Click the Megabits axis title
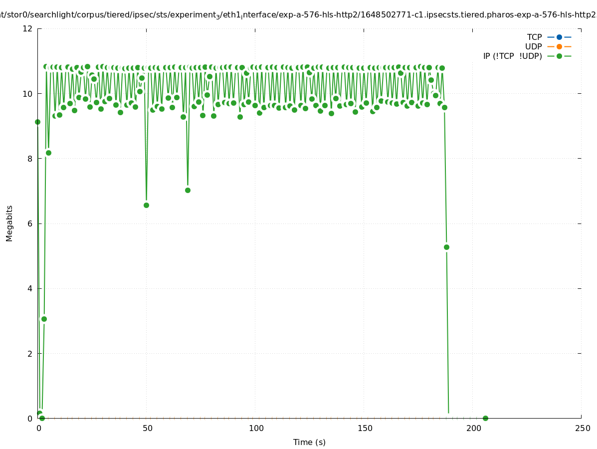Screen dimensions: 597x449 (9, 223)
